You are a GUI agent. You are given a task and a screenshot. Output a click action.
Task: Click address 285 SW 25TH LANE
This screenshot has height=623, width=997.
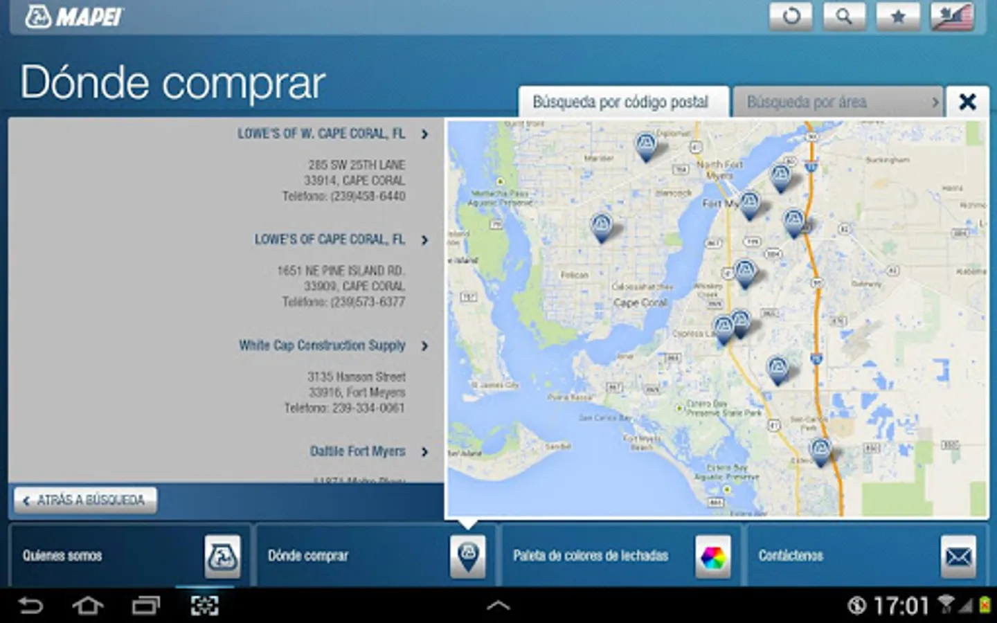tap(357, 165)
